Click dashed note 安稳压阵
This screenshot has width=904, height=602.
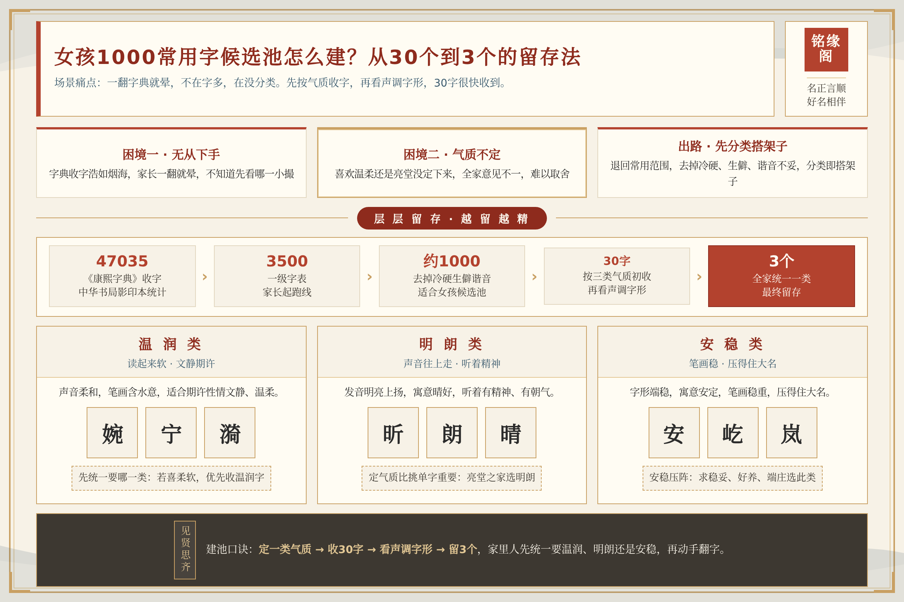click(x=733, y=478)
